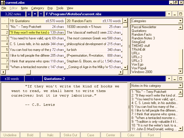The width and height of the screenshot is (184, 138).
Task: Open the Font button
Action: point(151,135)
